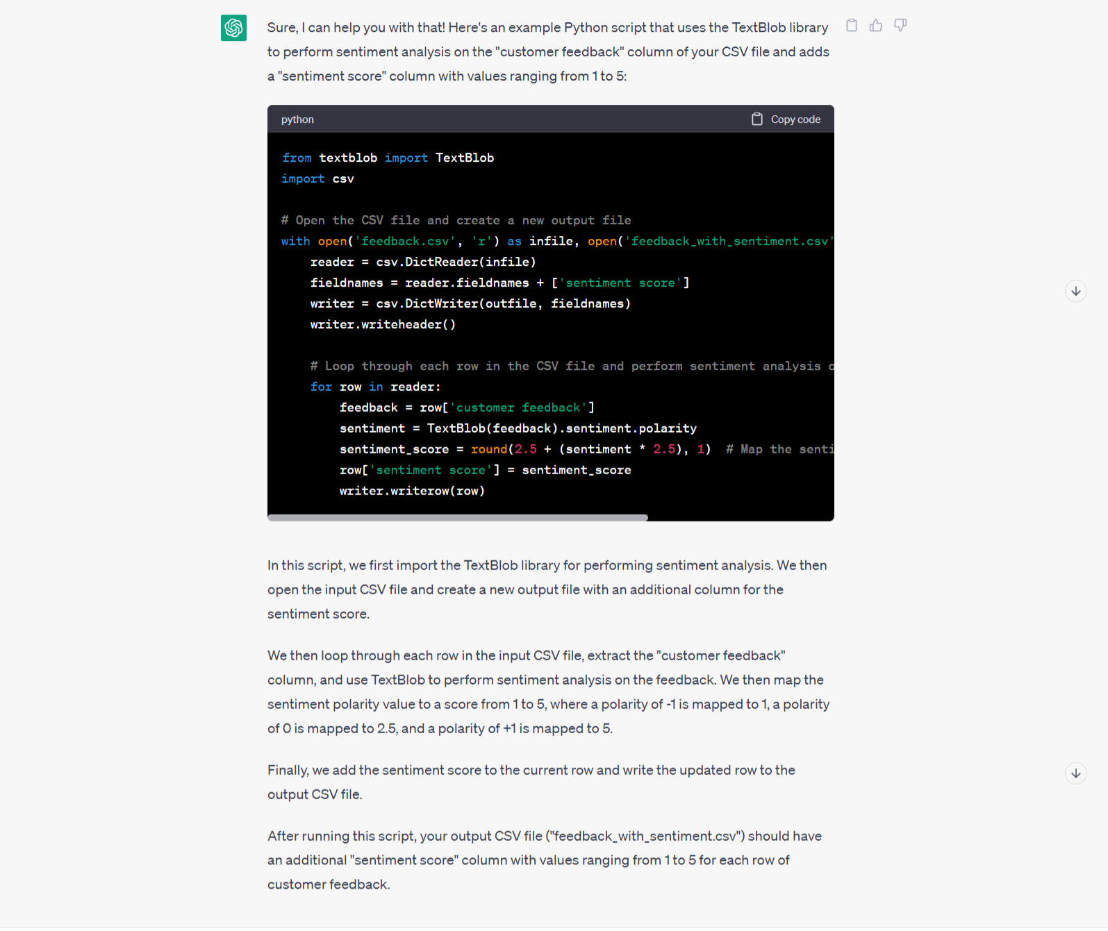Click the 'from textblob import TextBlob' line
1108x931 pixels.
click(388, 158)
